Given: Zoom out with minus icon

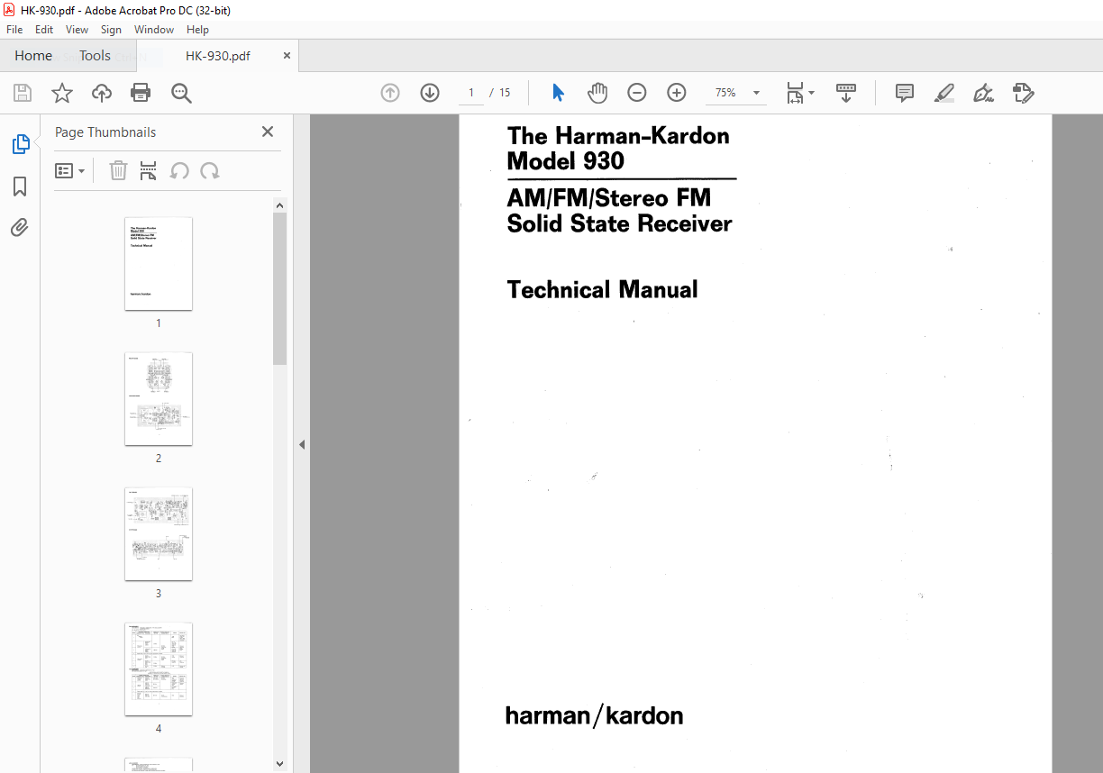Looking at the screenshot, I should pos(637,93).
